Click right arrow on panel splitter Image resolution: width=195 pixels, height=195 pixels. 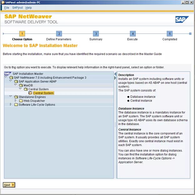pyautogui.click(x=115, y=78)
